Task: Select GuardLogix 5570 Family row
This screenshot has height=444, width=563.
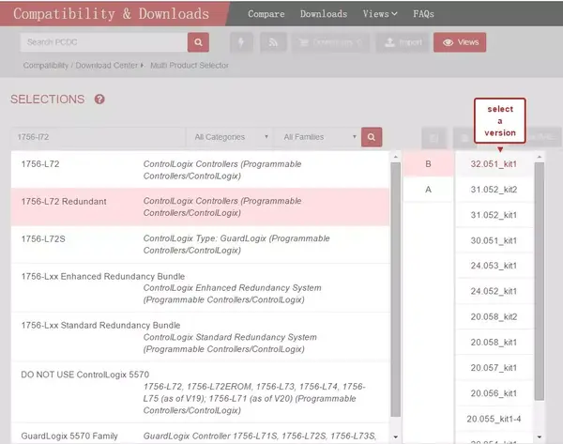Action: 200,434
